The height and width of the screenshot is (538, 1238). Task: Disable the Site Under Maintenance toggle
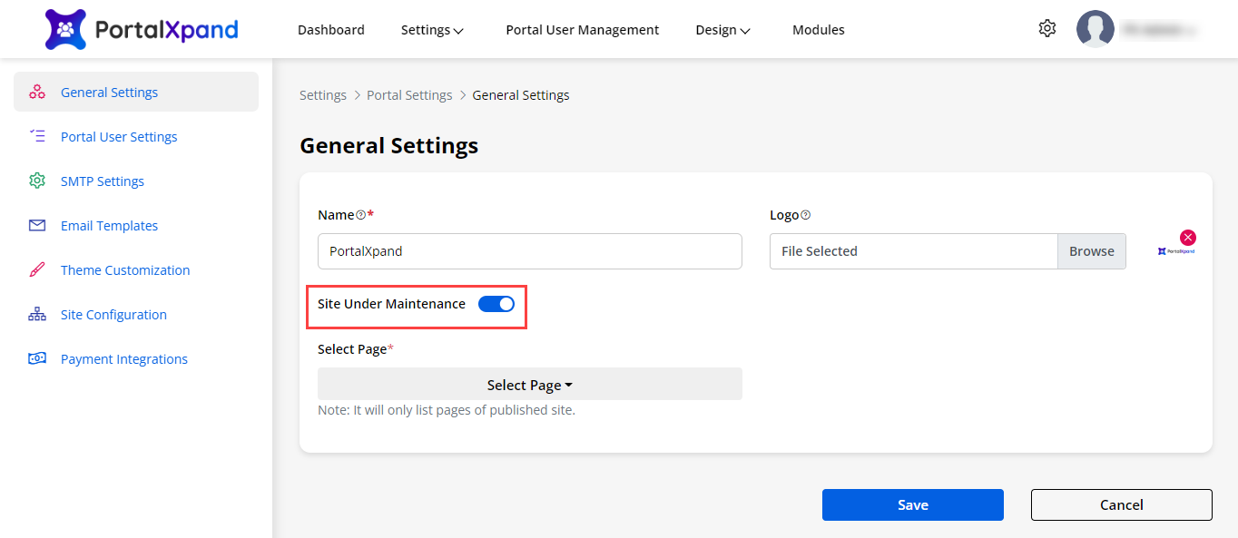(x=496, y=304)
